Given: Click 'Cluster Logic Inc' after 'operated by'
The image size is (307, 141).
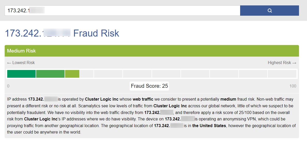Looking at the screenshot, I should (x=102, y=99).
